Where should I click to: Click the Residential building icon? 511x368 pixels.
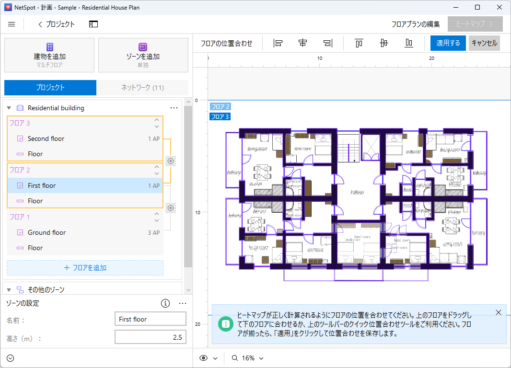coord(20,108)
